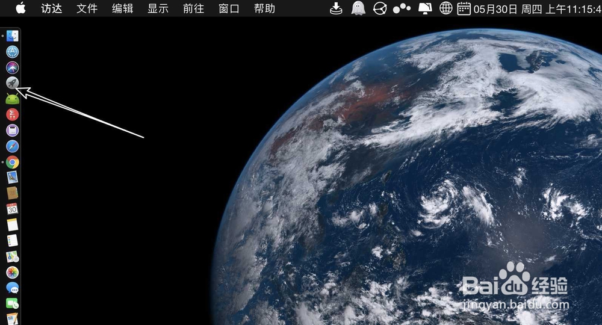
Task: Open the 窗口 menu
Action: coord(229,8)
